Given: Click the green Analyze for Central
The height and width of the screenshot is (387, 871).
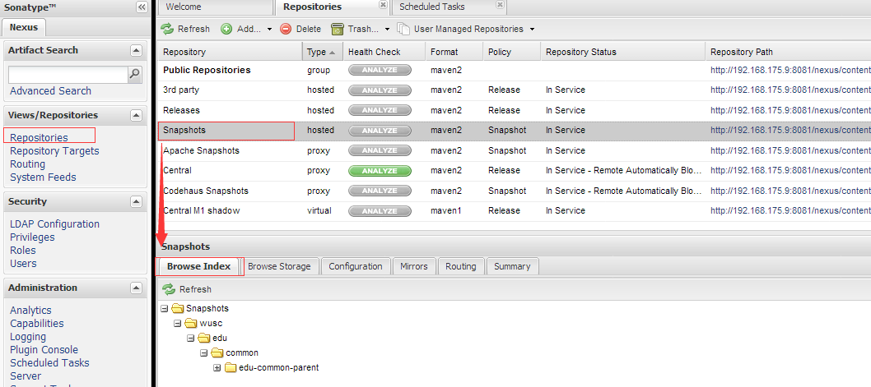Looking at the screenshot, I should tap(380, 171).
